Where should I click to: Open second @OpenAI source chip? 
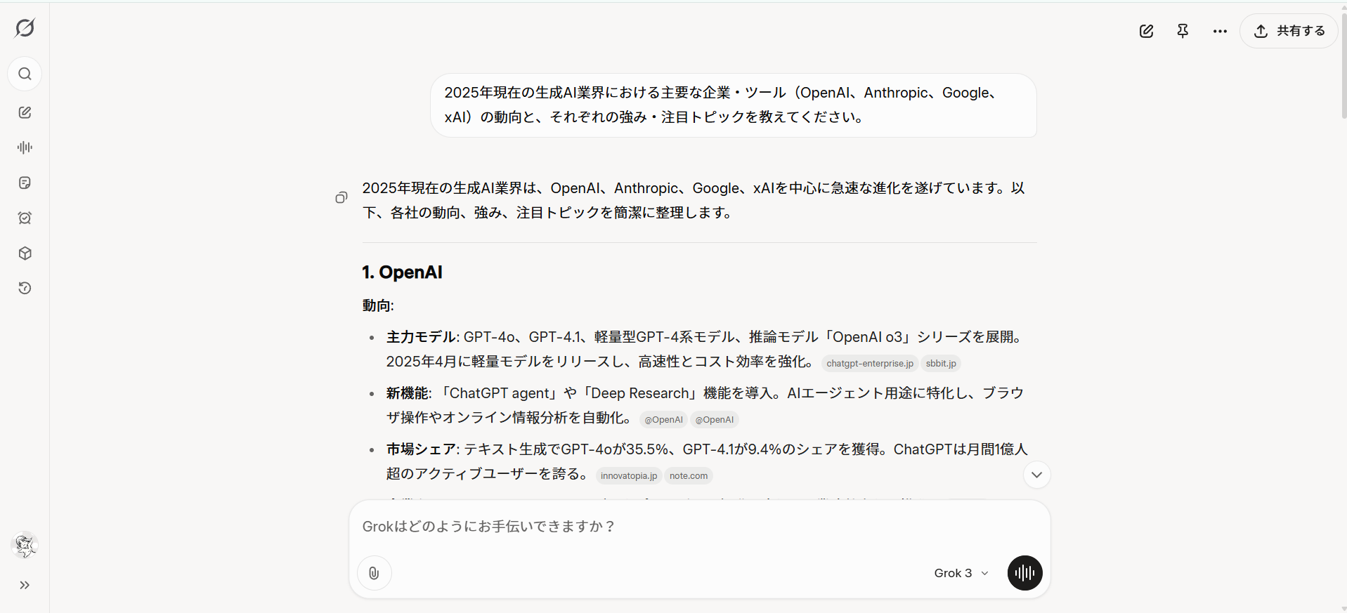coord(714,419)
